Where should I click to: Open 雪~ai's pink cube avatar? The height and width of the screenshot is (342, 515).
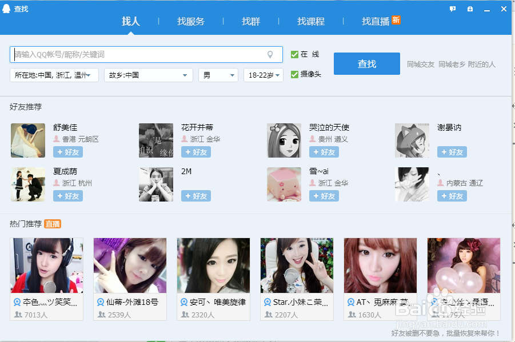[x=284, y=184]
